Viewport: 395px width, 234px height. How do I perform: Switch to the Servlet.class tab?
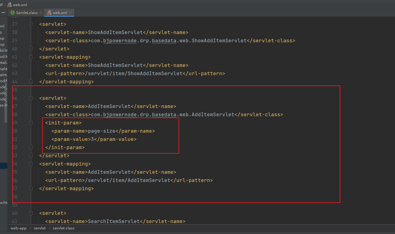pos(27,12)
